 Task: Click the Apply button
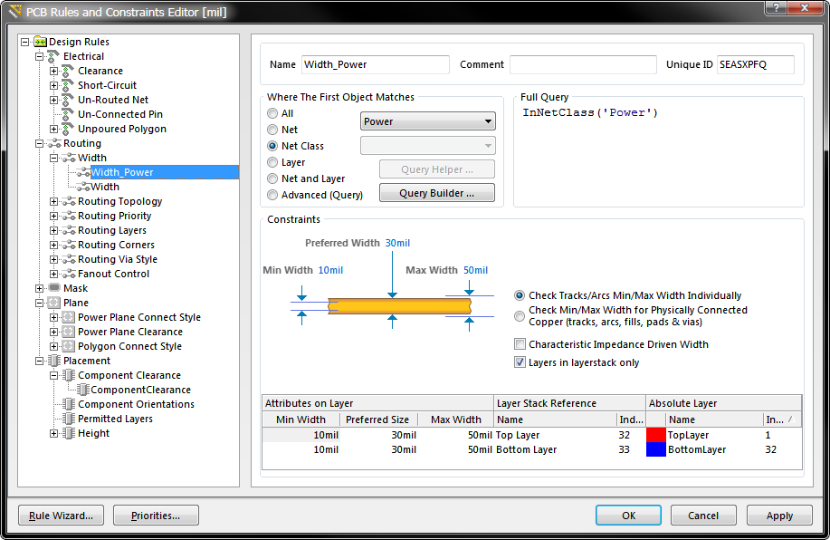[779, 516]
